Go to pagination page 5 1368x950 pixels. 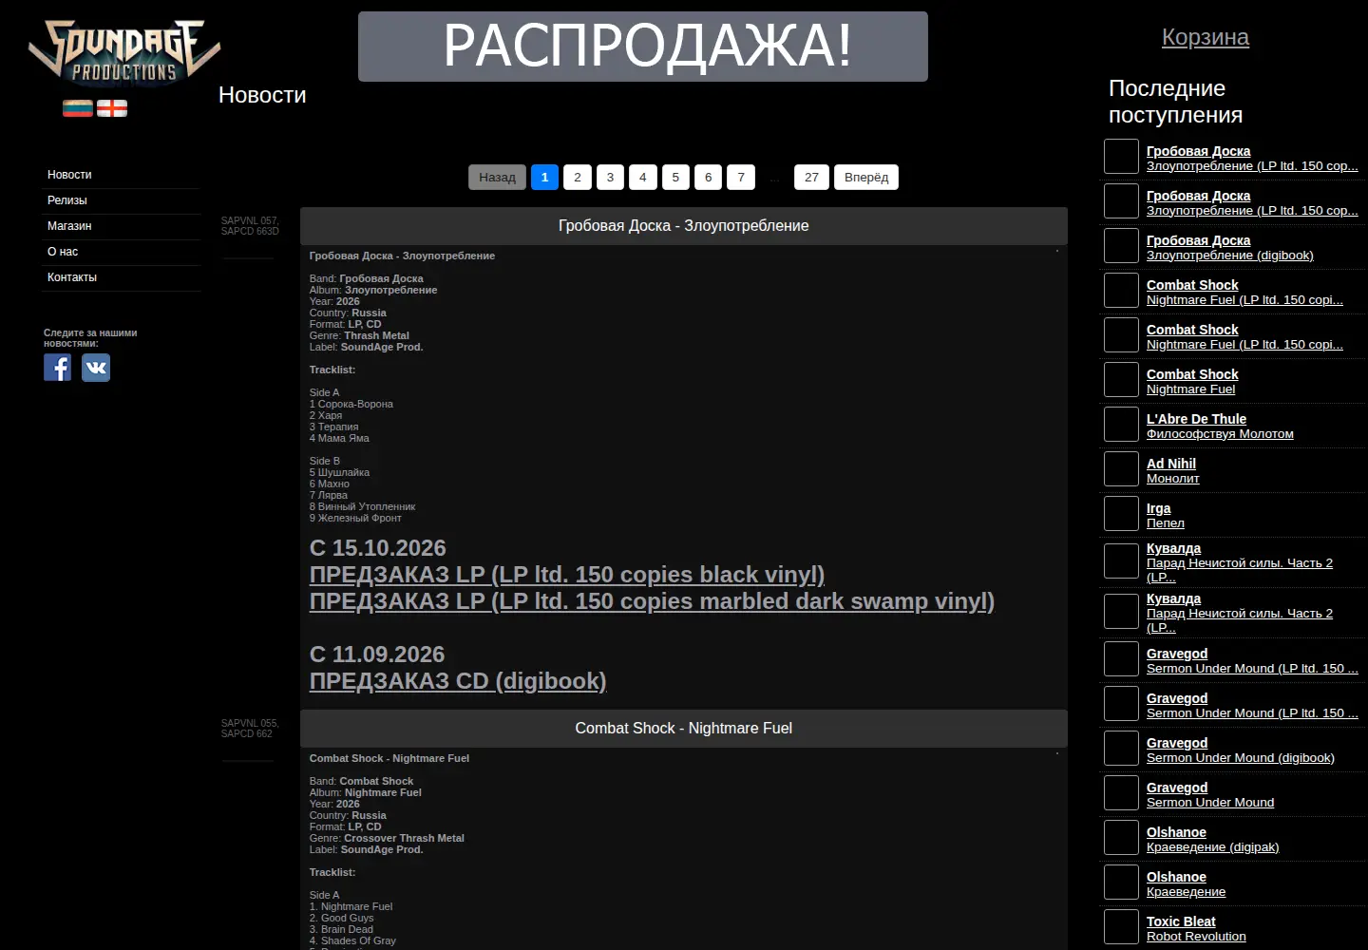[x=675, y=177]
